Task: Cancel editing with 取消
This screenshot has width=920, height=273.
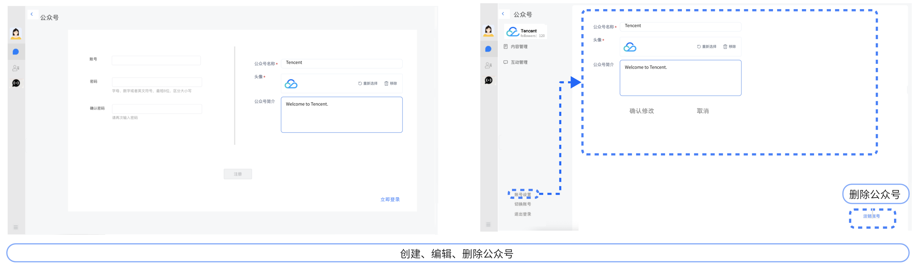Action: (x=703, y=111)
